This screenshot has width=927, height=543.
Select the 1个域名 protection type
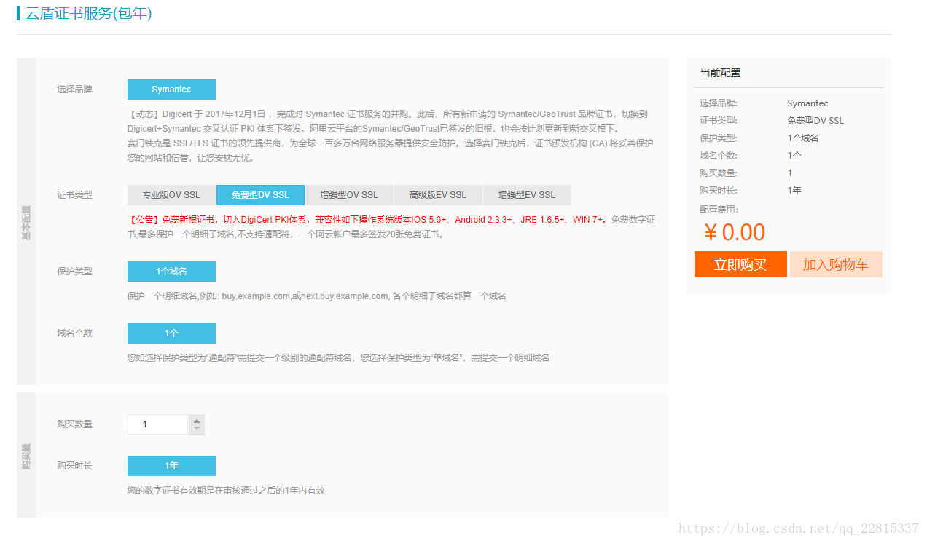(171, 271)
